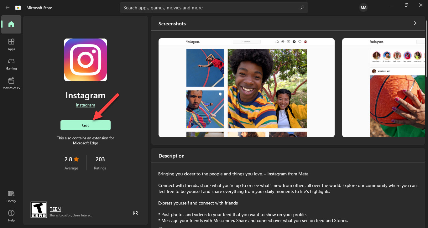Click the Microsoft Store logo icon
Screen dimensions: 428x228
coord(18,8)
